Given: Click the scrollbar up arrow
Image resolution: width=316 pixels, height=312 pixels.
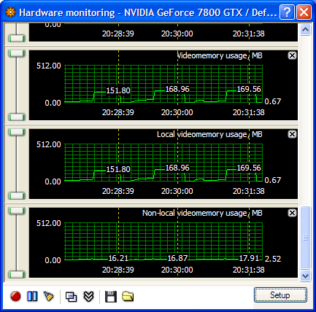Looking at the screenshot, I should tap(305, 30).
